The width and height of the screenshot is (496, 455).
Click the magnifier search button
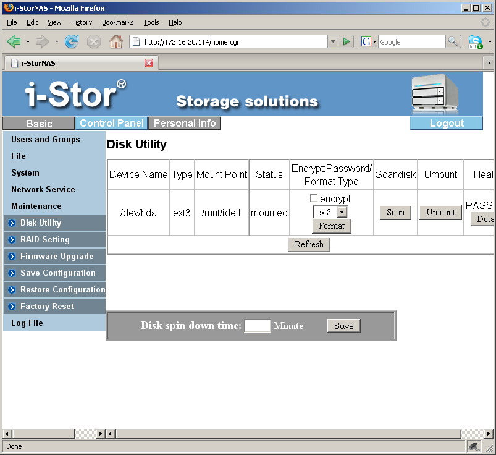453,41
